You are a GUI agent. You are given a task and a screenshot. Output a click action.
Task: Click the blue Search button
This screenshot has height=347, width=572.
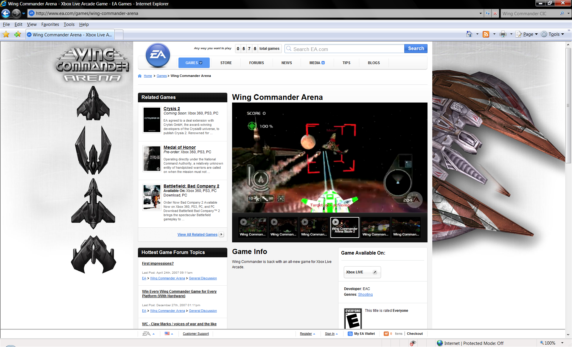pyautogui.click(x=416, y=49)
